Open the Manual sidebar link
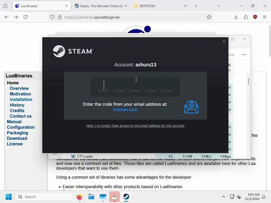 14,122
